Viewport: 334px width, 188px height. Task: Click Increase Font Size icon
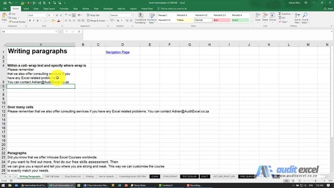point(57,15)
